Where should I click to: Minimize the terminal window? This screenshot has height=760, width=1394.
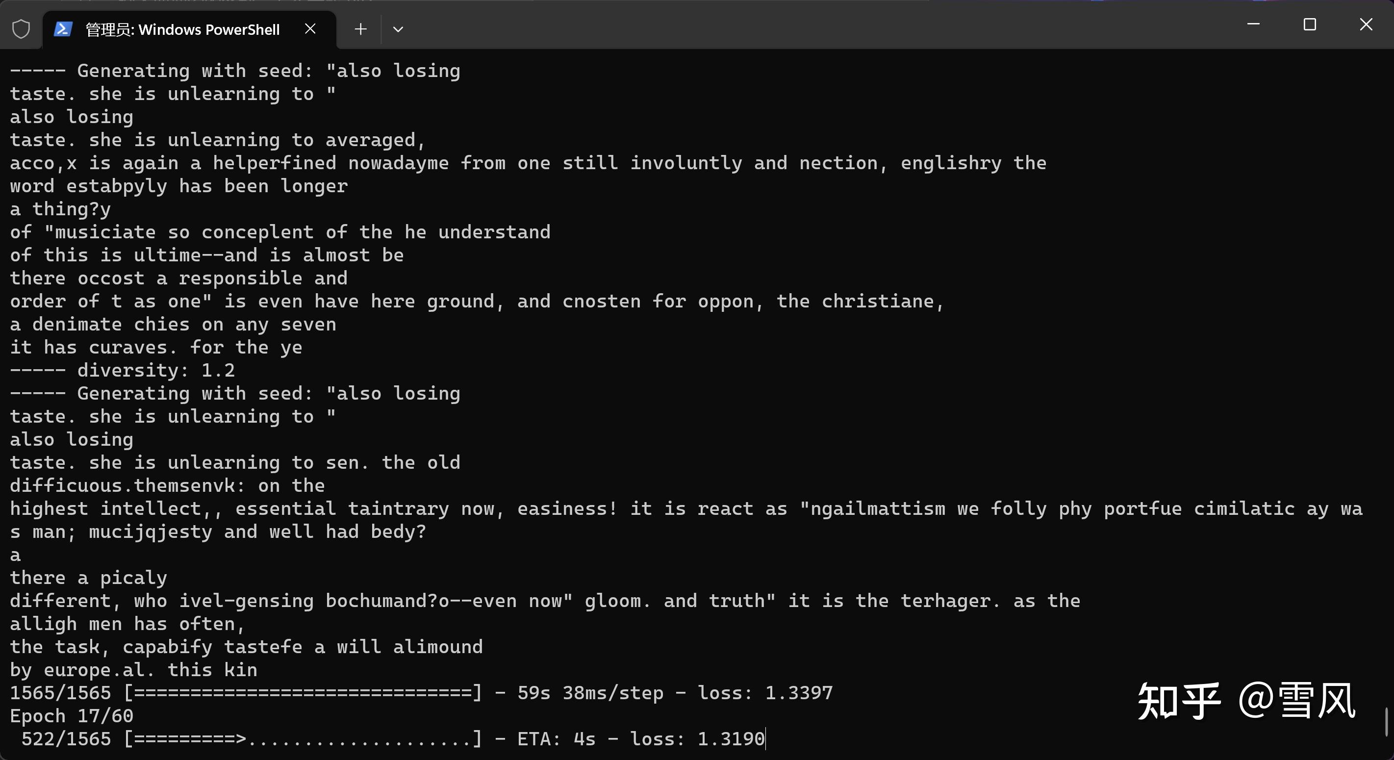pyautogui.click(x=1254, y=24)
